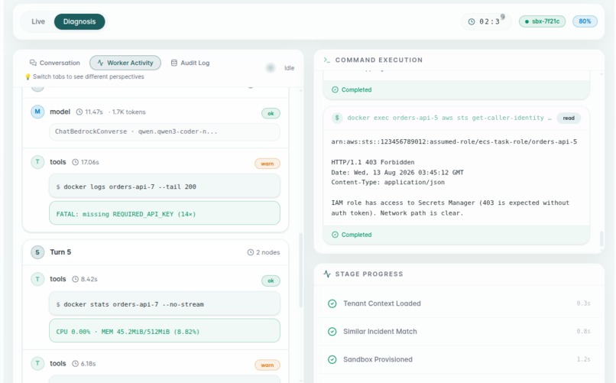
Task: Click the Tenant Context Loaded stage text
Action: pyautogui.click(x=382, y=303)
